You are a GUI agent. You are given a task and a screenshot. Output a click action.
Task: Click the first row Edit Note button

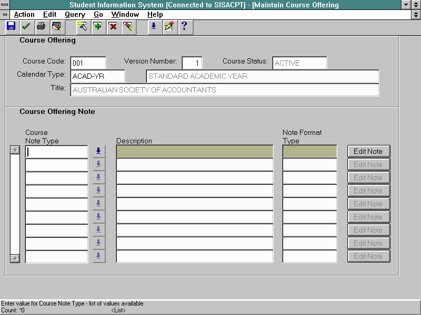click(368, 151)
